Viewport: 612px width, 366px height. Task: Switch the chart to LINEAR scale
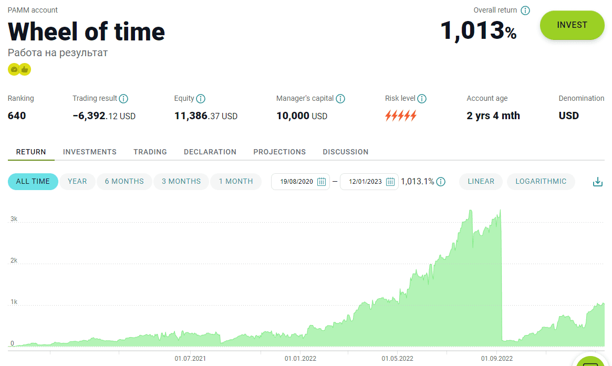click(x=481, y=182)
